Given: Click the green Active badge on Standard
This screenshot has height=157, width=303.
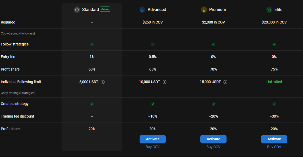Looking at the screenshot, I should [x=105, y=9].
